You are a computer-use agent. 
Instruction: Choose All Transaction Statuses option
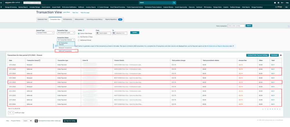(66, 44)
